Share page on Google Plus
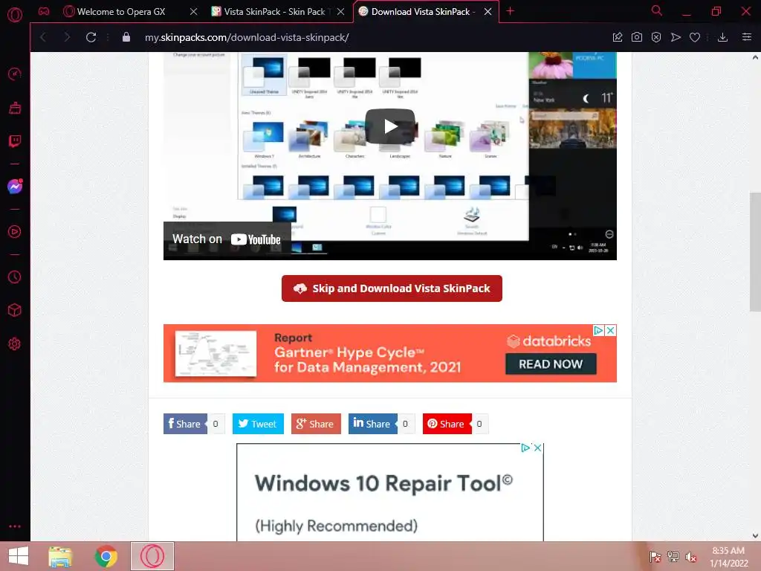The width and height of the screenshot is (761, 571). pos(316,424)
